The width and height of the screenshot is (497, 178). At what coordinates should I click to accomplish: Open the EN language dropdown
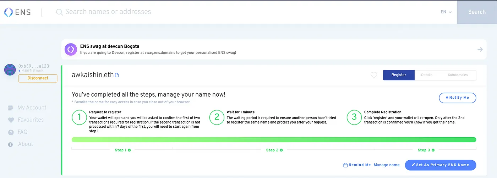[446, 12]
